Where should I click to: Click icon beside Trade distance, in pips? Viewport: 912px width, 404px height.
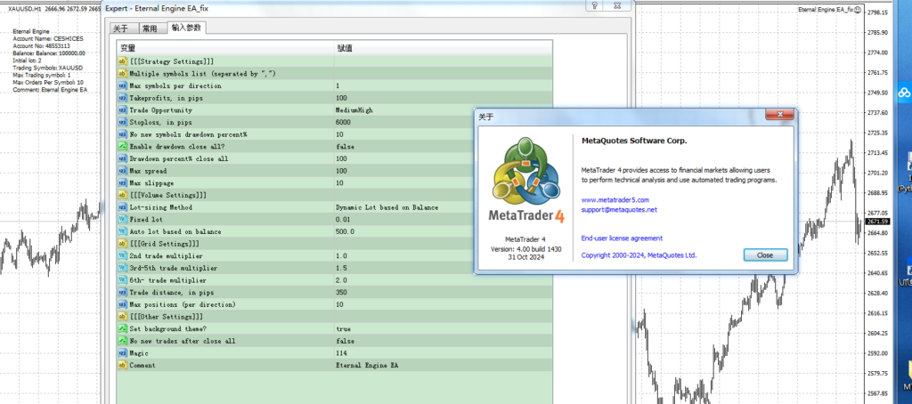pos(122,293)
